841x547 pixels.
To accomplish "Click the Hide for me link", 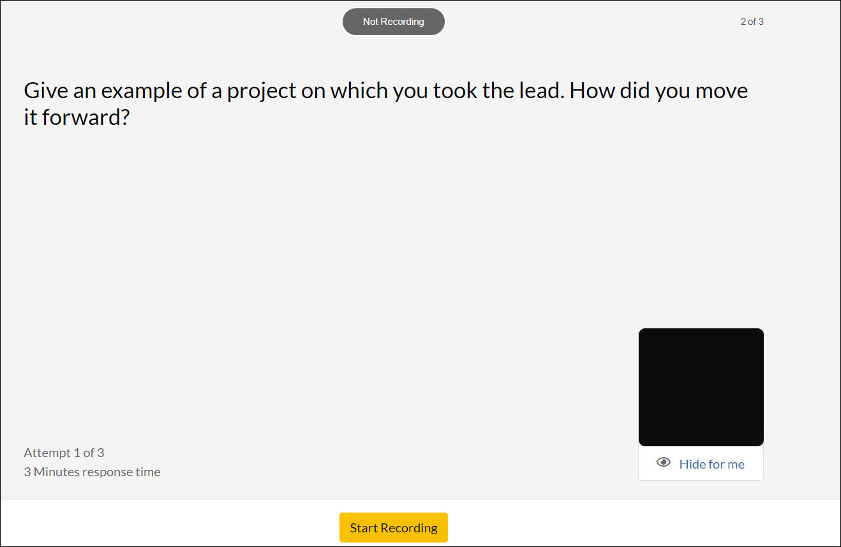I will 711,464.
